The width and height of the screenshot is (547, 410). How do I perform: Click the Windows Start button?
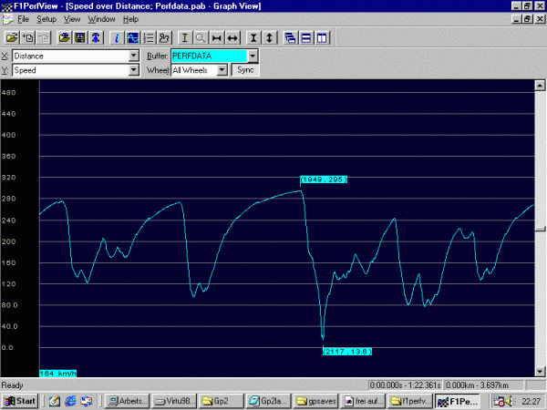(x=20, y=401)
